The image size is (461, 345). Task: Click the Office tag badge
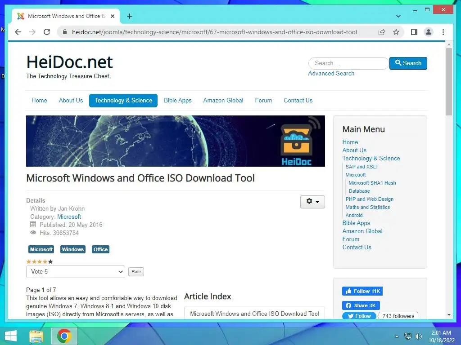click(100, 249)
